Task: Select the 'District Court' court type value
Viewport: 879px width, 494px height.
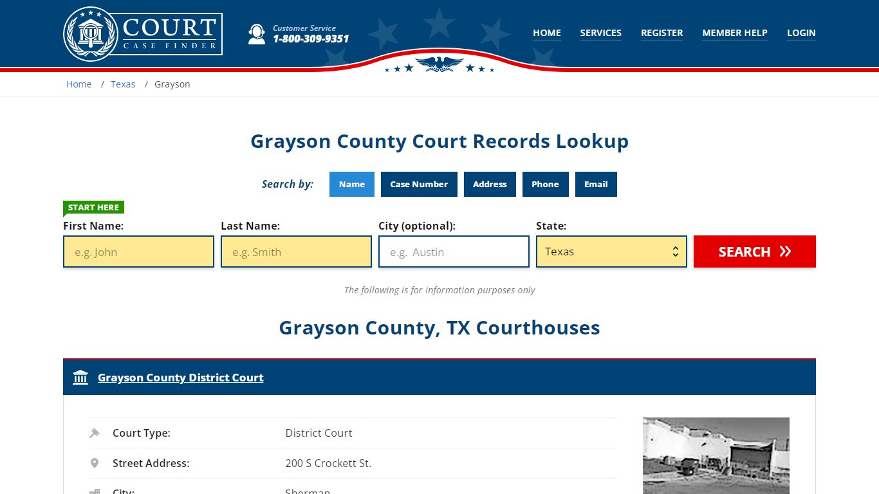Action: [x=319, y=433]
